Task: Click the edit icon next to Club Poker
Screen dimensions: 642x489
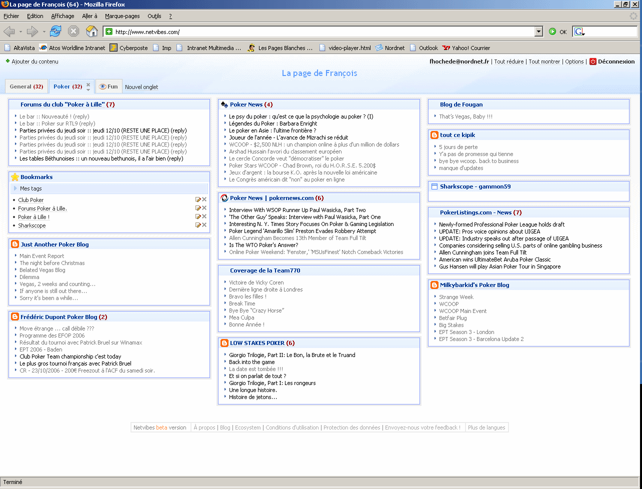Action: (198, 200)
